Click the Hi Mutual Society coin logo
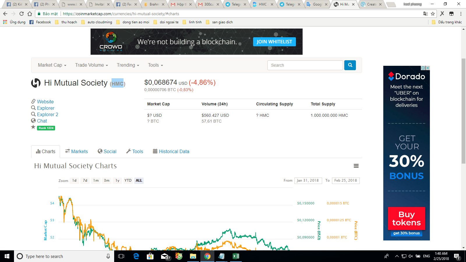 pos(36,83)
